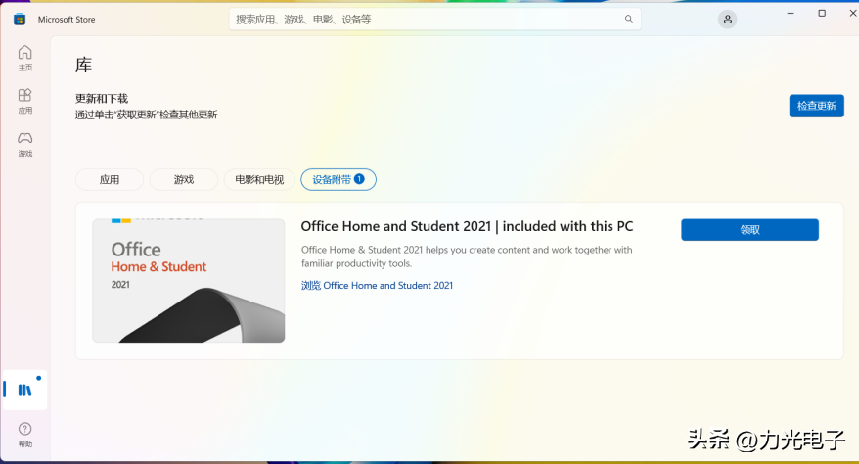Click the 领取 button for Office

click(x=750, y=230)
